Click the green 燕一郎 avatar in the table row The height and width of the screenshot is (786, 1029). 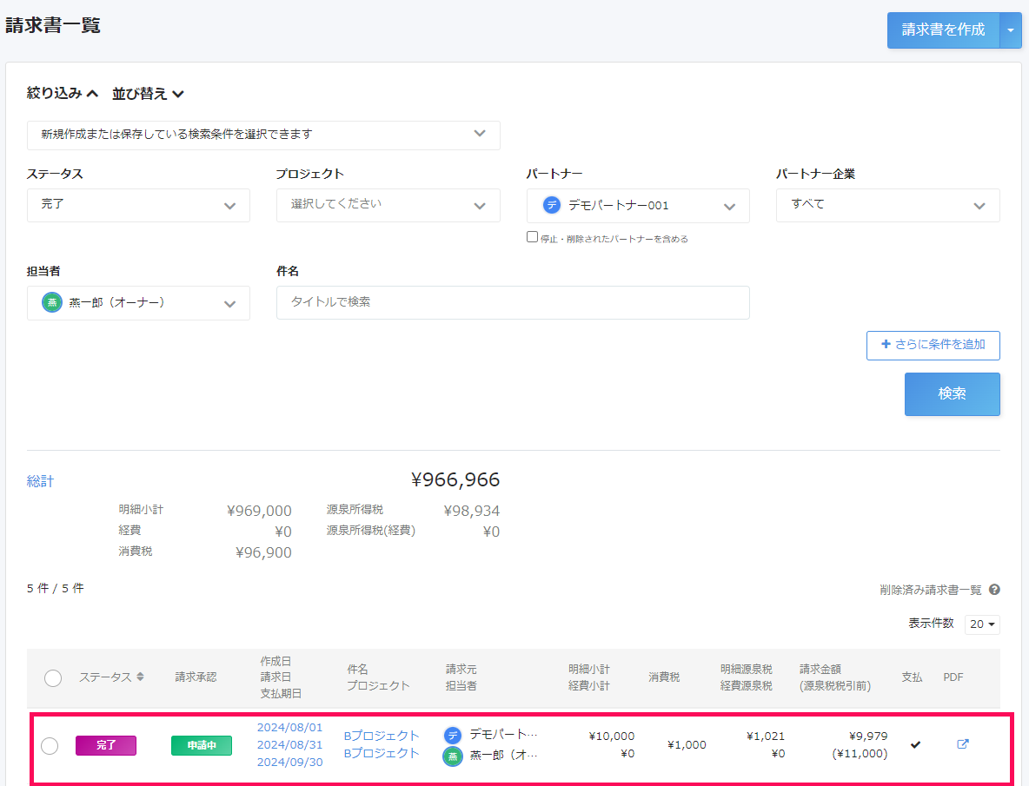coord(452,756)
